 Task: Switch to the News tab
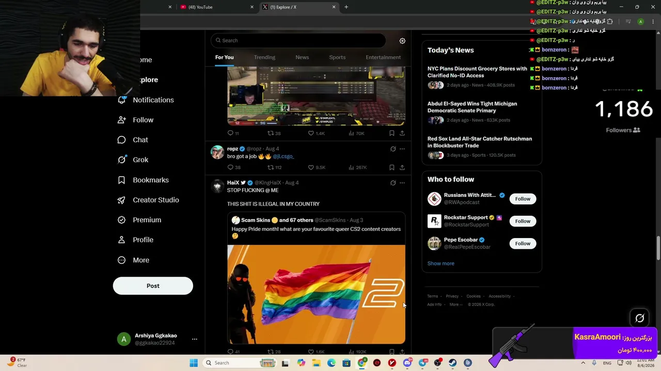(x=302, y=57)
